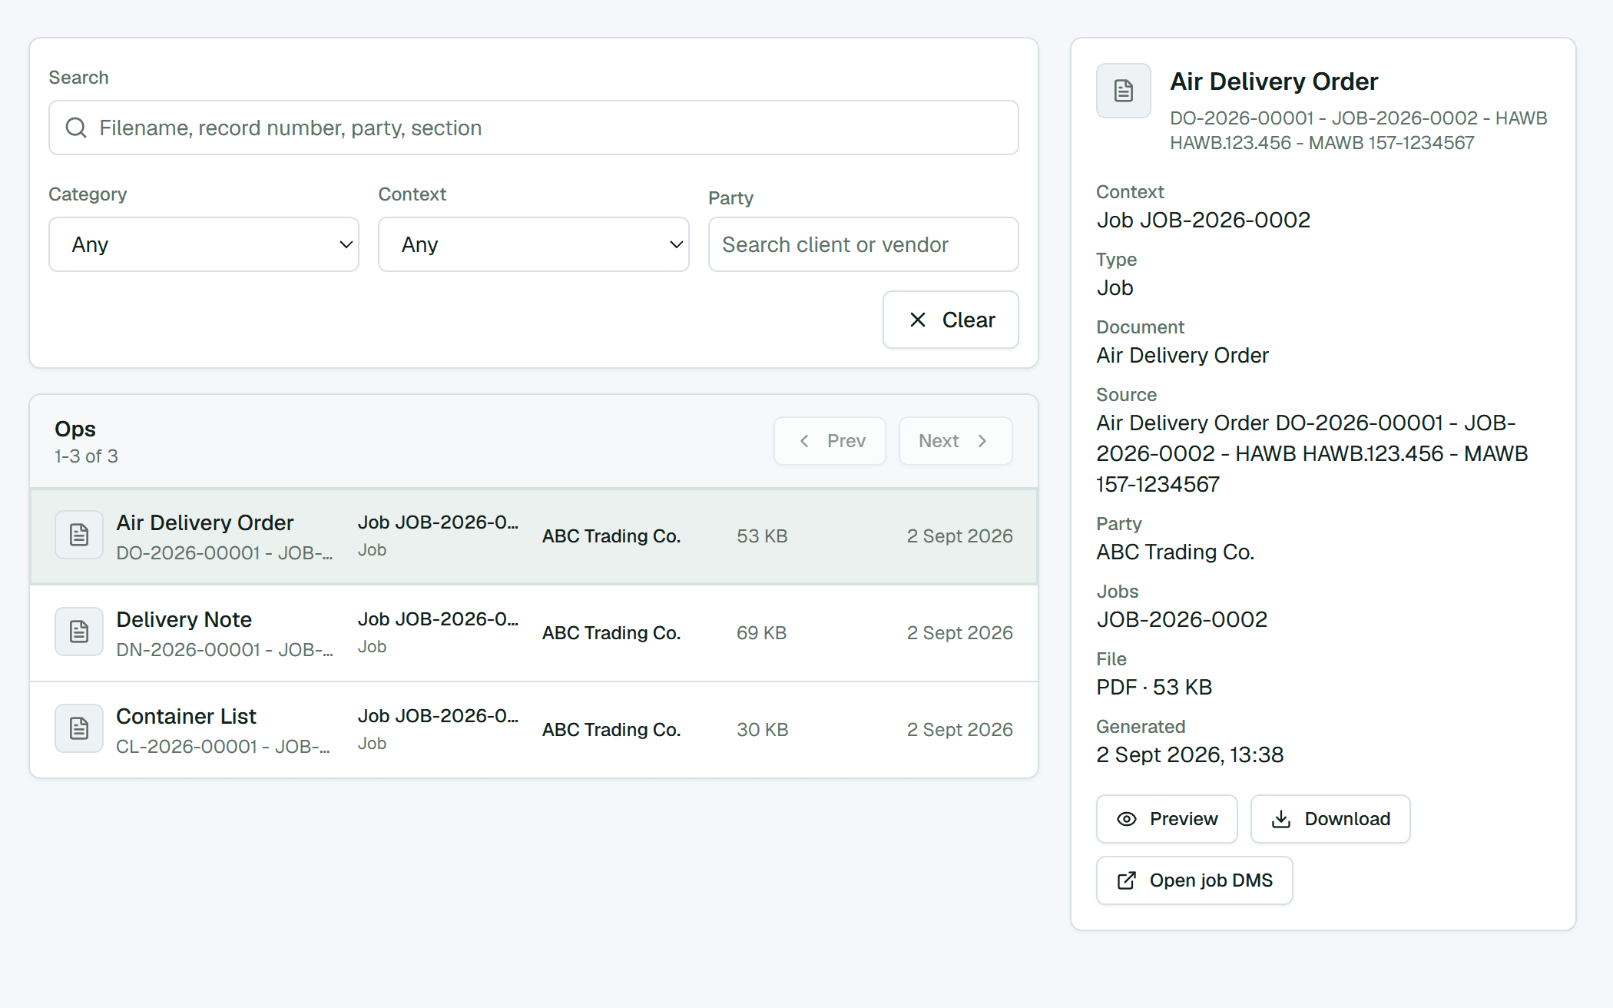Click ABC Trading Co. on Delivery Note row

pyautogui.click(x=611, y=633)
